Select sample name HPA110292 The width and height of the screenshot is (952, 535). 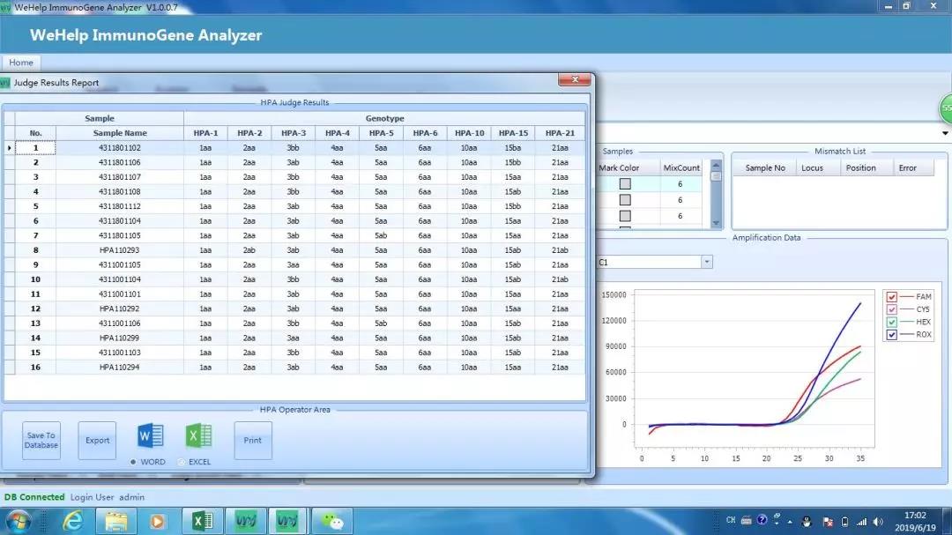(x=120, y=308)
